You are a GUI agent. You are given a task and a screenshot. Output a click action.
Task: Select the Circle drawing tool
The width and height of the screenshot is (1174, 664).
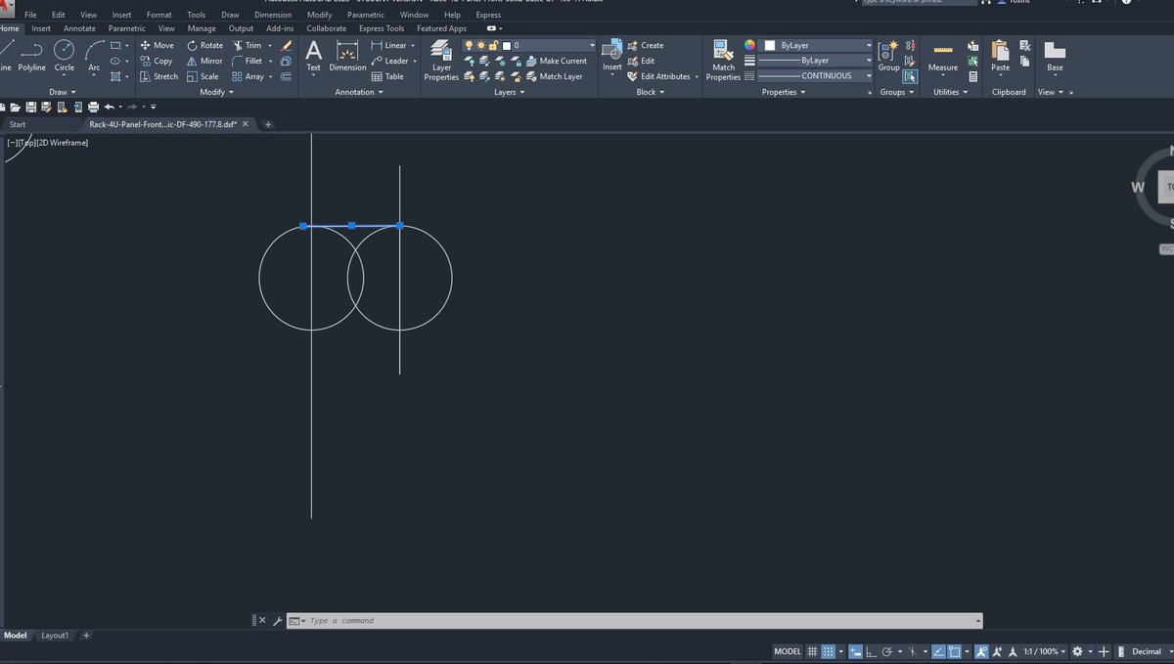tap(64, 56)
